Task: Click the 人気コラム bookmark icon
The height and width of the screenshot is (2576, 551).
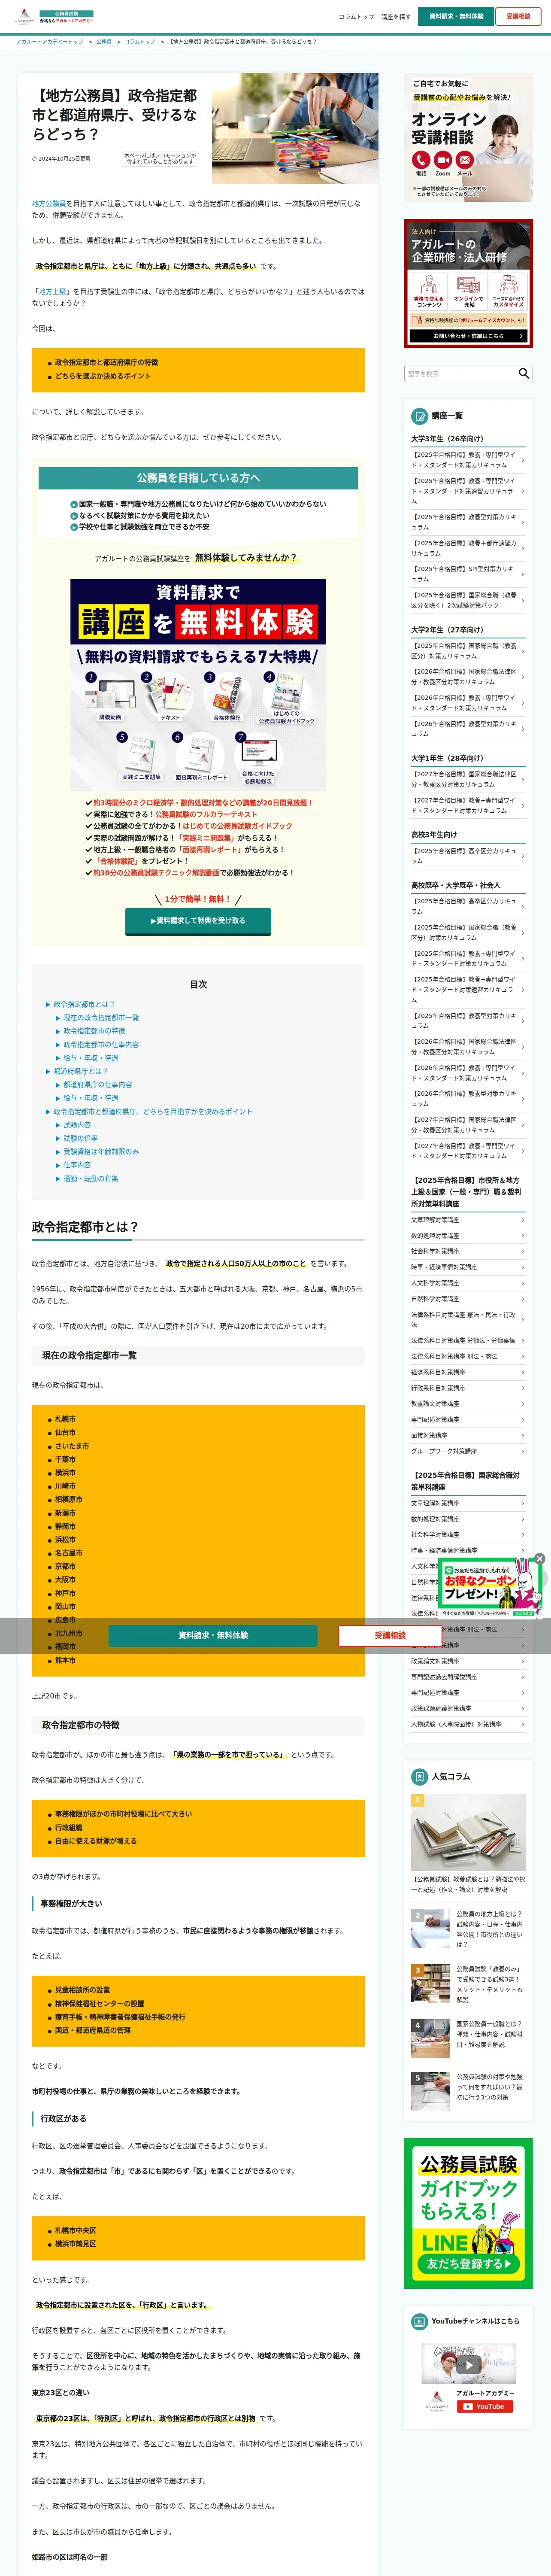Action: (x=420, y=1776)
